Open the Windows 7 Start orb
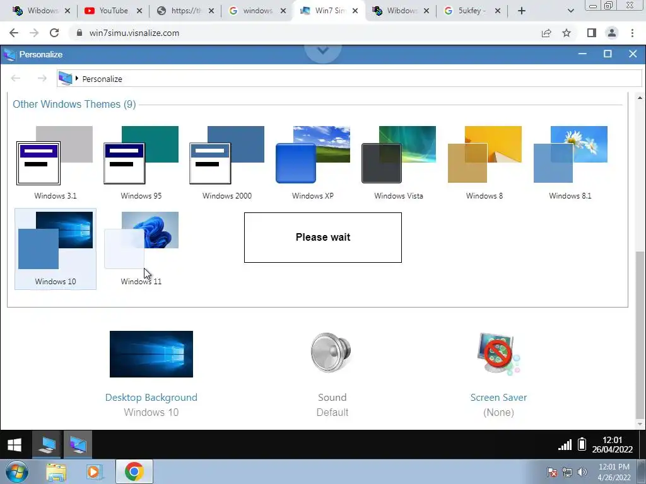The image size is (646, 484). point(17,471)
